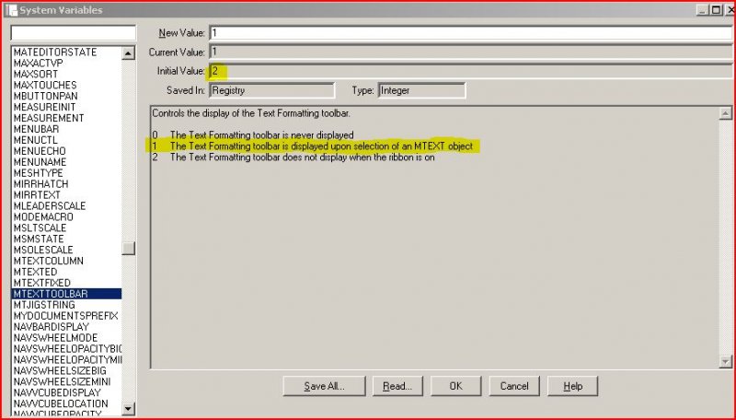Open Help for system variables
This screenshot has height=420, width=736.
(572, 386)
